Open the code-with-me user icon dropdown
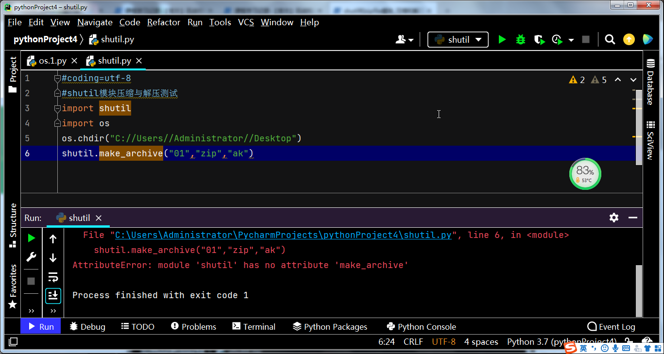664x354 pixels. pos(405,39)
